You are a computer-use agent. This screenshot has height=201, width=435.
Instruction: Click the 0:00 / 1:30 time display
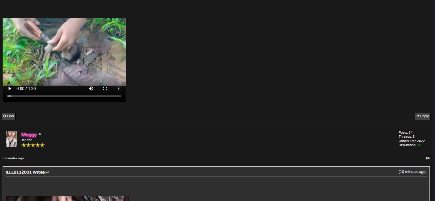point(26,88)
